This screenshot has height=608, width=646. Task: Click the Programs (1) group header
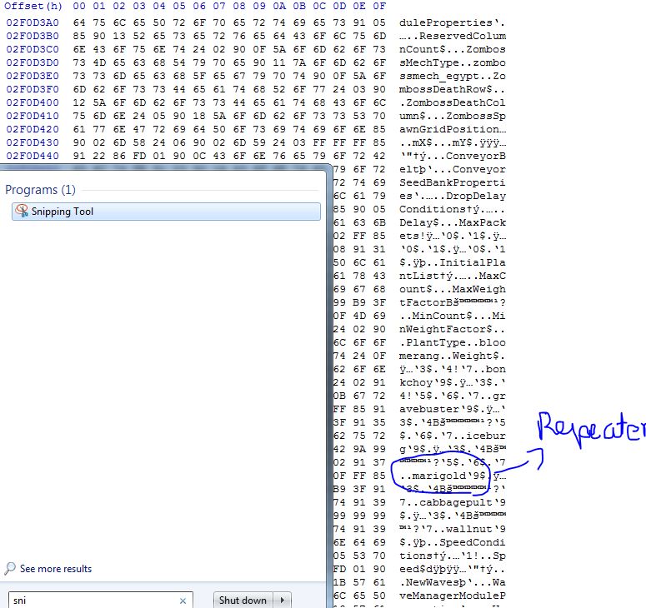tap(40, 190)
